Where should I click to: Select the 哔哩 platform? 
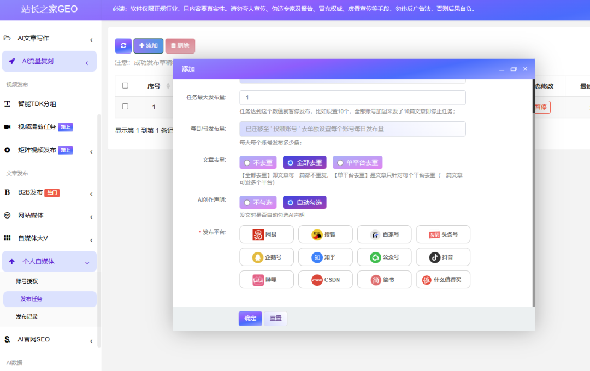(267, 280)
